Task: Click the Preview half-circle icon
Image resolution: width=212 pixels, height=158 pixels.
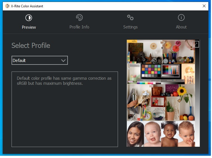Action: 29,18
